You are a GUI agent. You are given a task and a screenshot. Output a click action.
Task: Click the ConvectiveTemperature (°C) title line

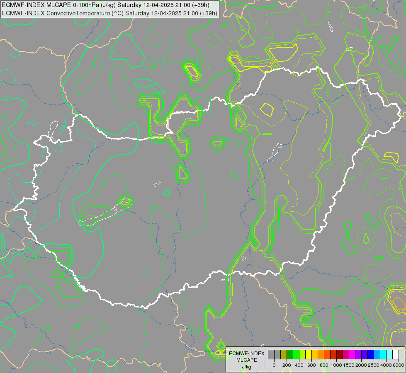[x=109, y=13]
